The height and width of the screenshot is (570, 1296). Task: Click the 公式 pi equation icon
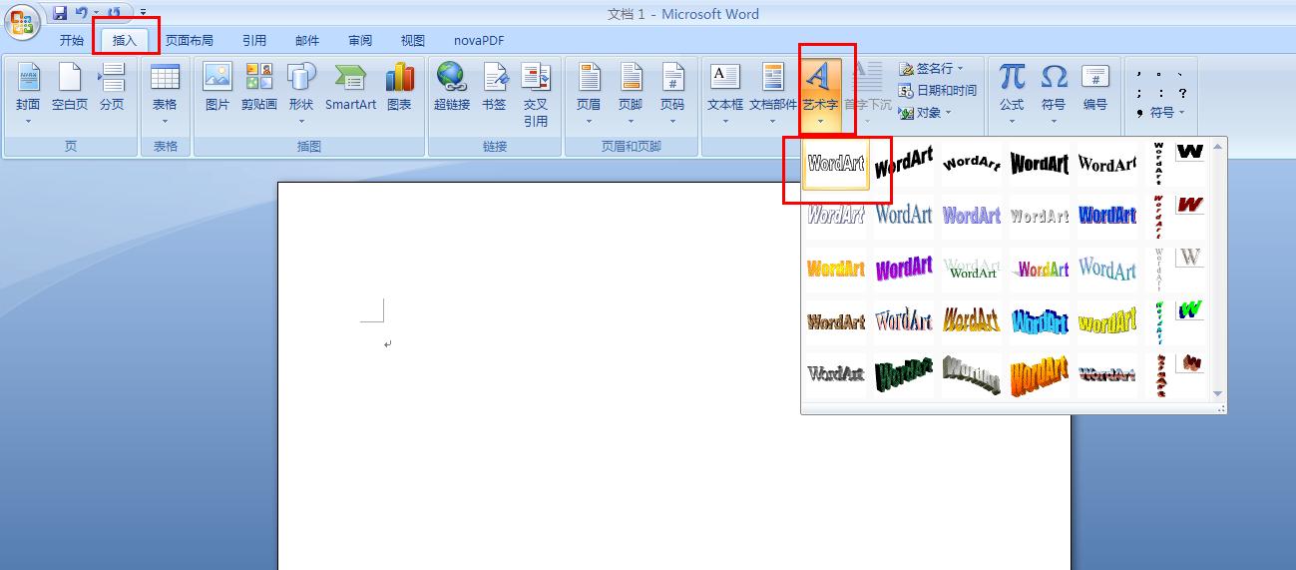(x=1012, y=77)
